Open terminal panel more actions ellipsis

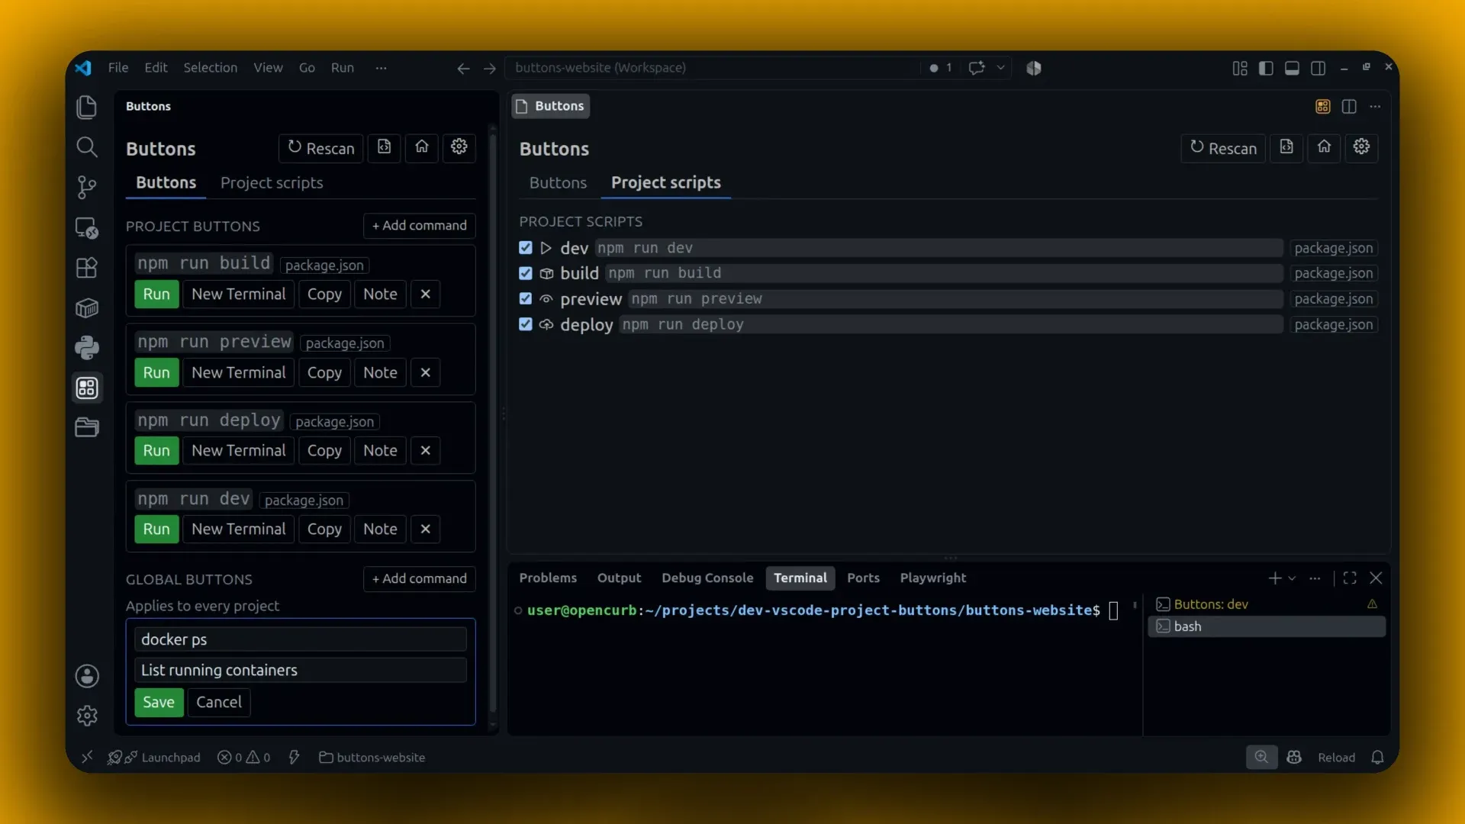(x=1315, y=578)
